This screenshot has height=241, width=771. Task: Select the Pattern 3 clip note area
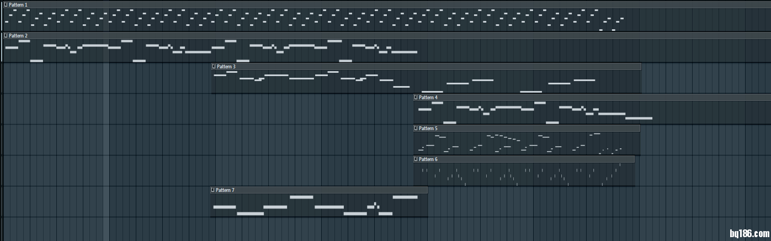pyautogui.click(x=425, y=82)
